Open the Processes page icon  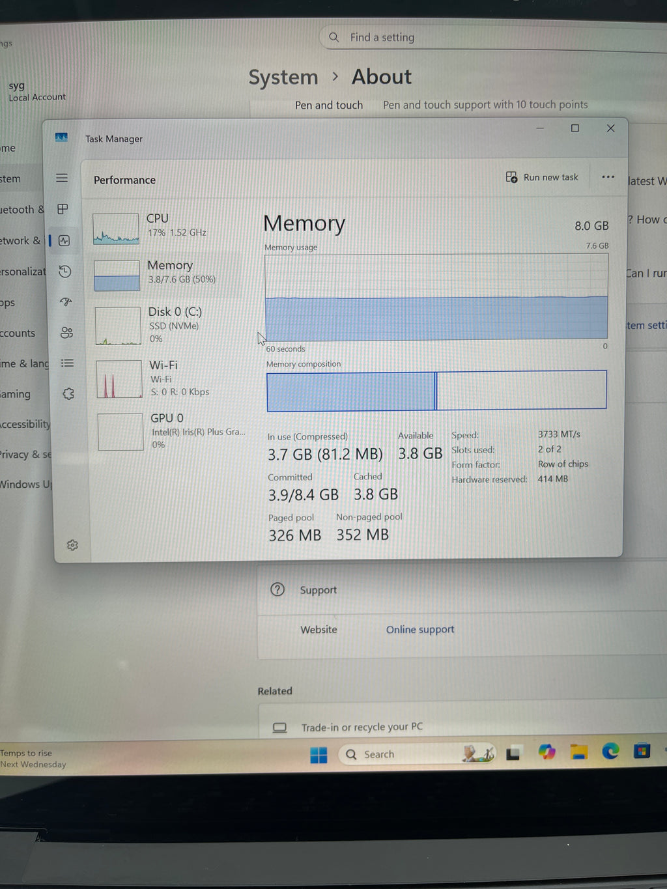click(63, 209)
